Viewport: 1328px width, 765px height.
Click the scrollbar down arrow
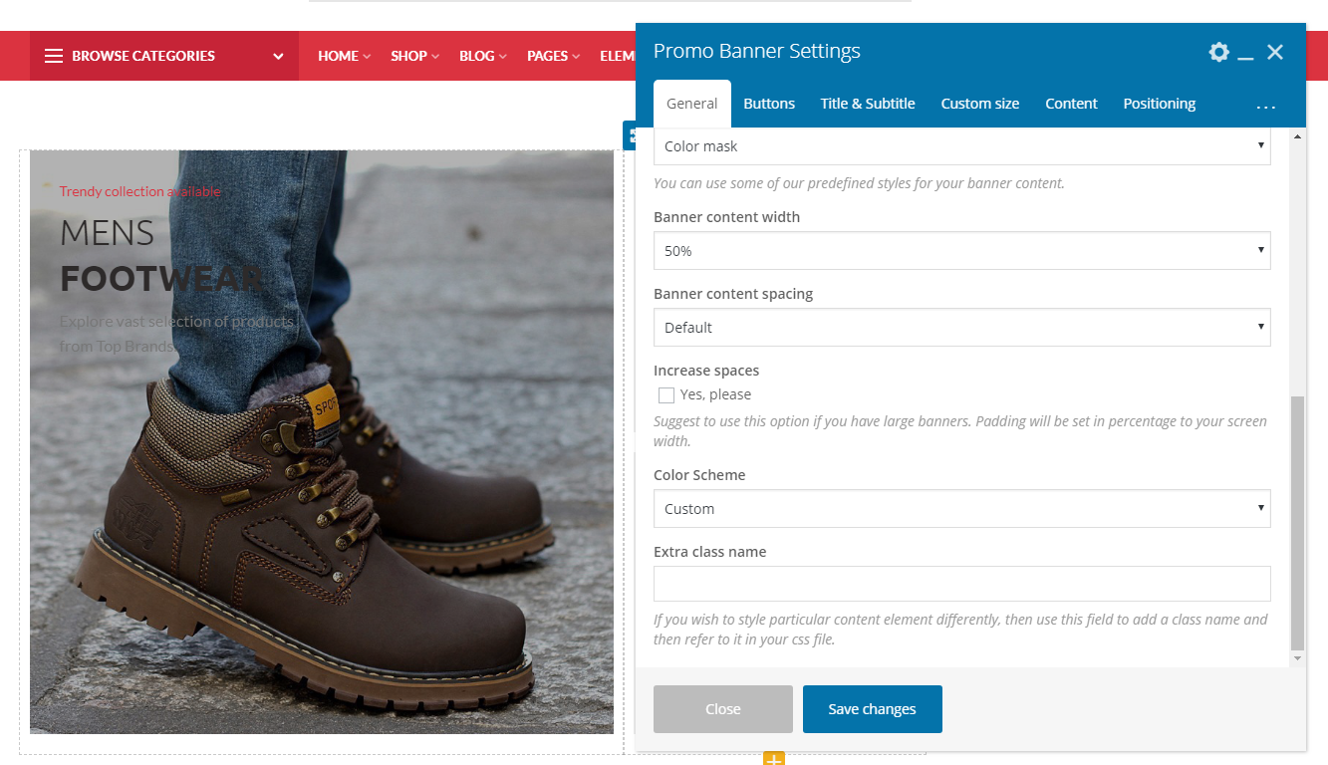coord(1297,659)
